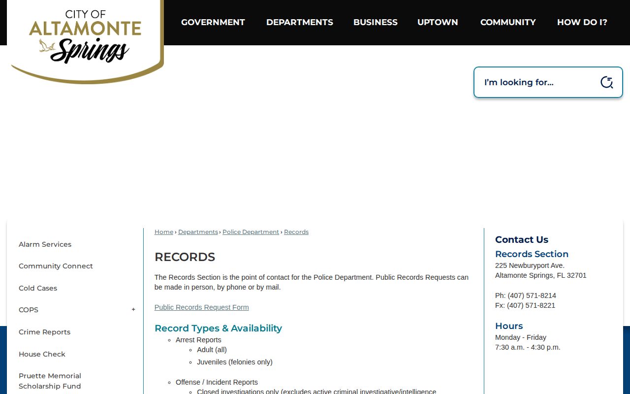630x394 pixels.
Task: Click the fax number (407) 571-8221
Action: click(531, 305)
